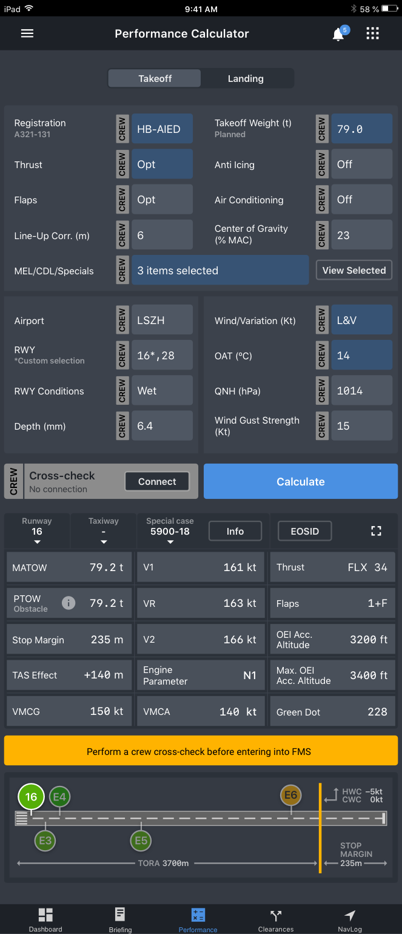Go to the NavLog tab
The image size is (402, 934).
(x=350, y=919)
